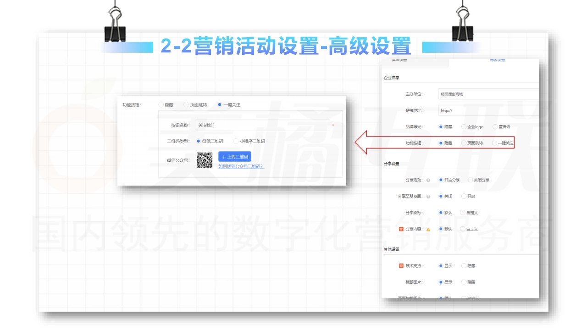The image size is (587, 330).
Task: Select 自定义 for 分享图标
Action: [x=463, y=213]
